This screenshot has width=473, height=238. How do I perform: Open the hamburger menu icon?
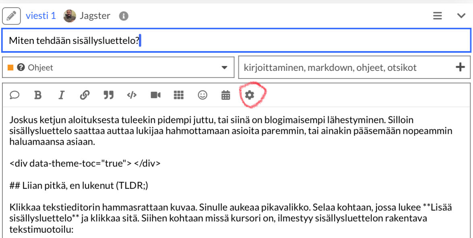click(437, 16)
